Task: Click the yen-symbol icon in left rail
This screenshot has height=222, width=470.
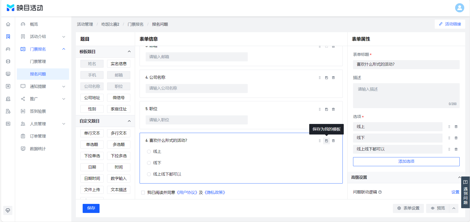Action: coord(8,86)
